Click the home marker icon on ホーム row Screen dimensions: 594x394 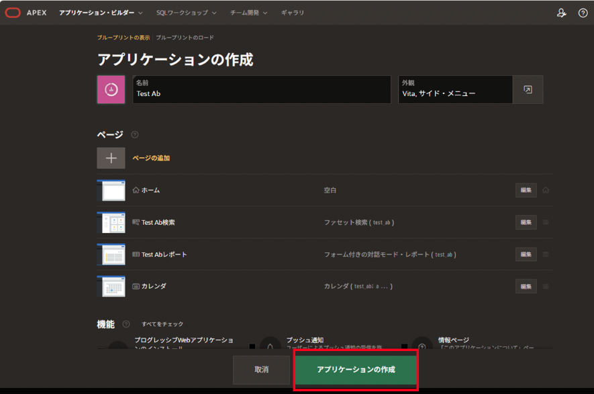tap(545, 190)
